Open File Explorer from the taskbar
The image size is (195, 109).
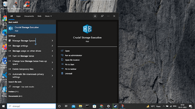tap(80, 106)
